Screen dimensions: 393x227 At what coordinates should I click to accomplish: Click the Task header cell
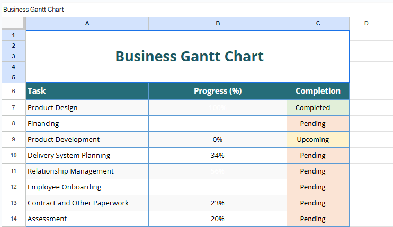pos(87,91)
